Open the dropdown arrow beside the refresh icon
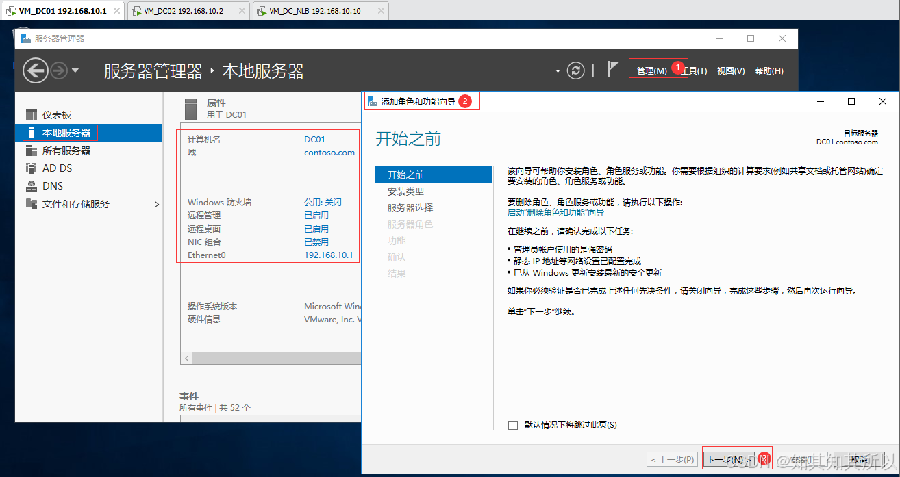Screen dimensions: 900x477 click(558, 70)
